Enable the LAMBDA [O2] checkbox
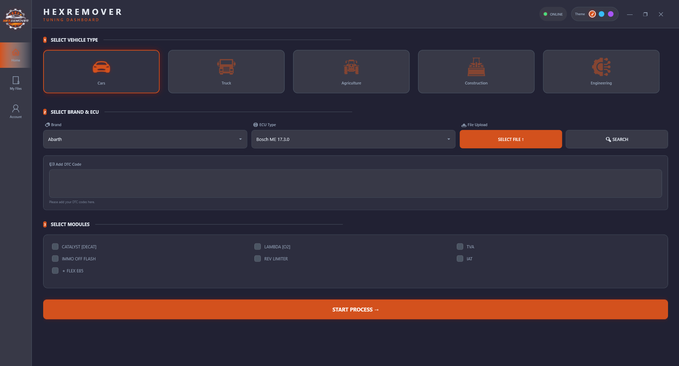Viewport: 679px width, 366px height. [x=258, y=247]
